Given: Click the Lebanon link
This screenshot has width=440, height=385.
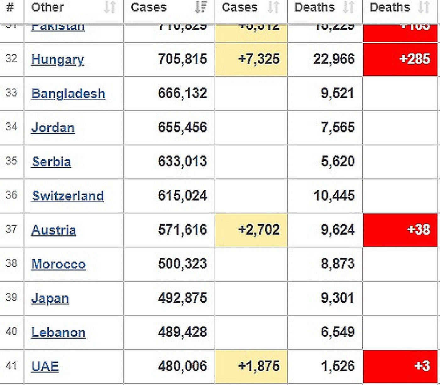Looking at the screenshot, I should coord(58,332).
